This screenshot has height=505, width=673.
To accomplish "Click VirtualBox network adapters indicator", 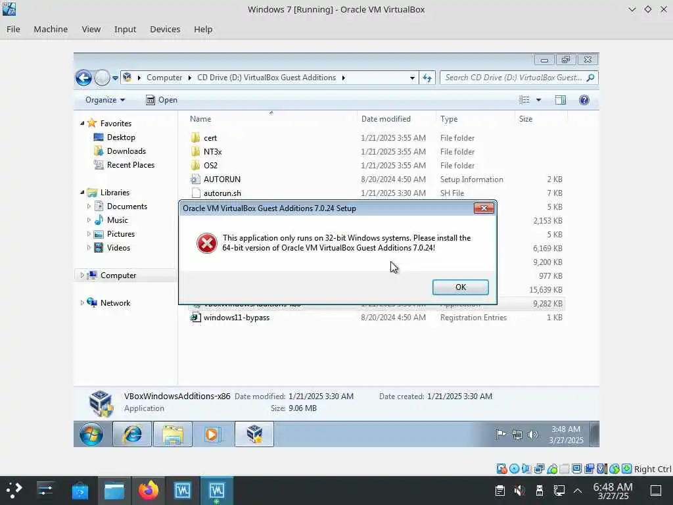I will click(x=539, y=468).
